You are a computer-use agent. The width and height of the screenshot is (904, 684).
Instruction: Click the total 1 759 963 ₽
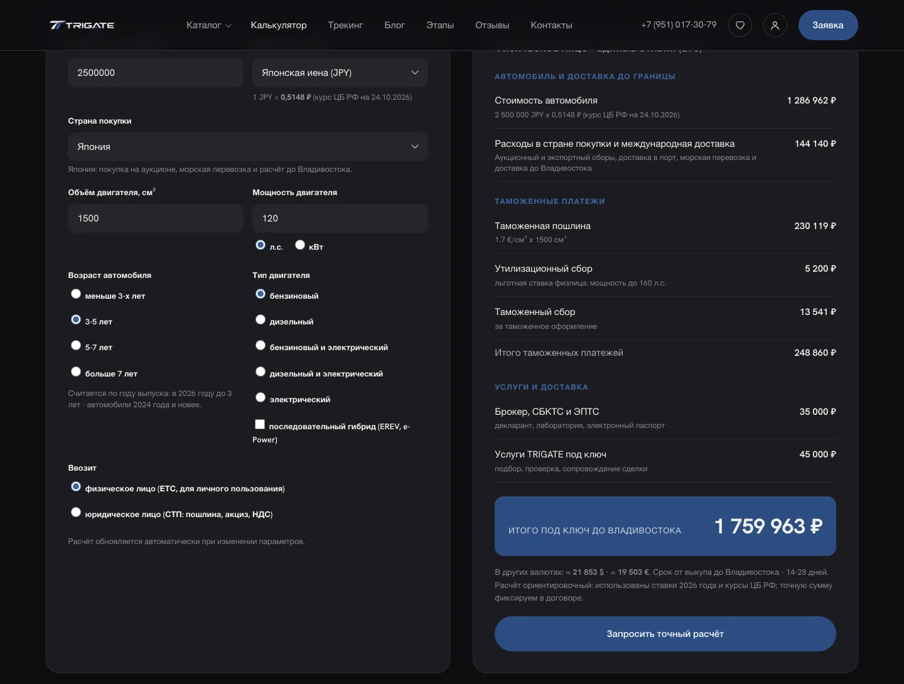pyautogui.click(x=768, y=526)
